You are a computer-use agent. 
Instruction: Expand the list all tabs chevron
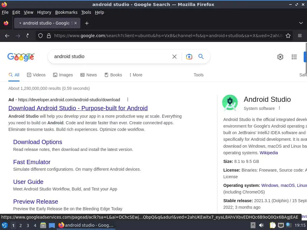pos(301,23)
